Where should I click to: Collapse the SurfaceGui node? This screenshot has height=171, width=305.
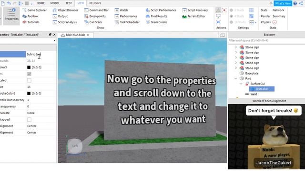pyautogui.click(x=241, y=84)
